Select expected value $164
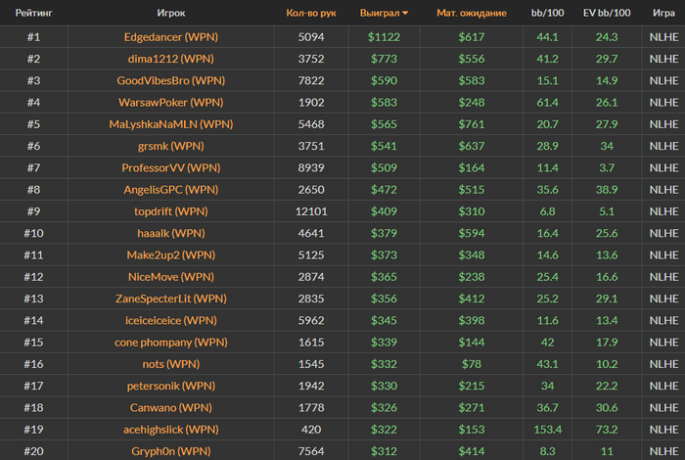 point(472,167)
